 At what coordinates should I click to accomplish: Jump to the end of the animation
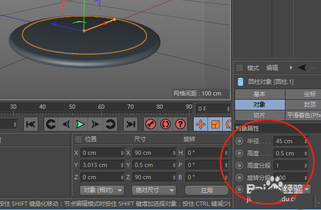pos(131,124)
